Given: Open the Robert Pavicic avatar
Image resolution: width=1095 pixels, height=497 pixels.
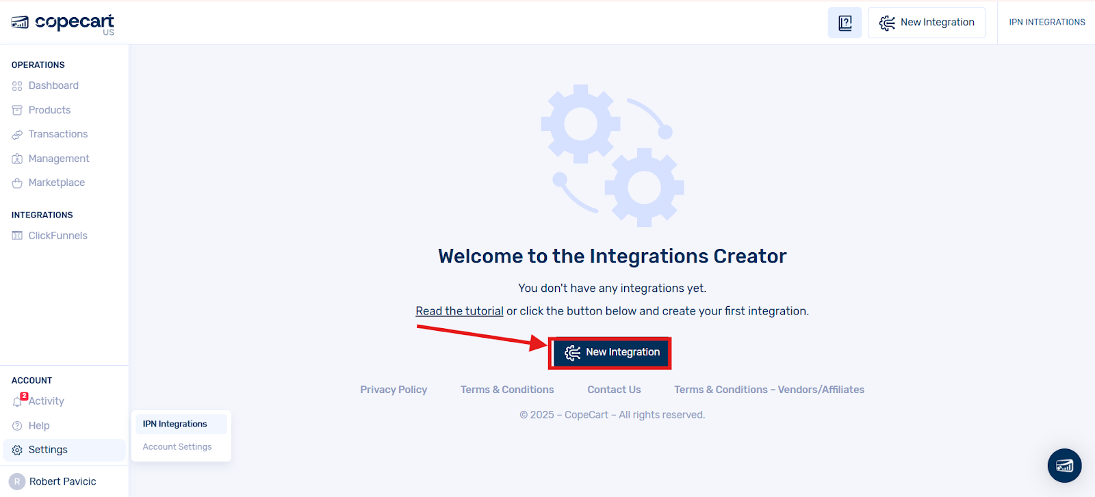Looking at the screenshot, I should point(17,481).
